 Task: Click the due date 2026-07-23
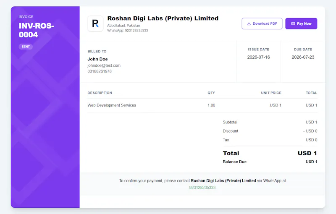[303, 57]
